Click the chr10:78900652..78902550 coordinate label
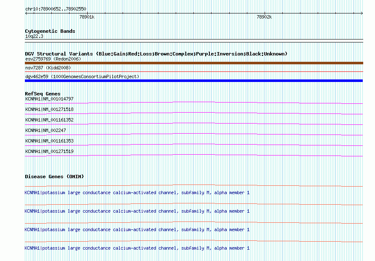 point(56,9)
